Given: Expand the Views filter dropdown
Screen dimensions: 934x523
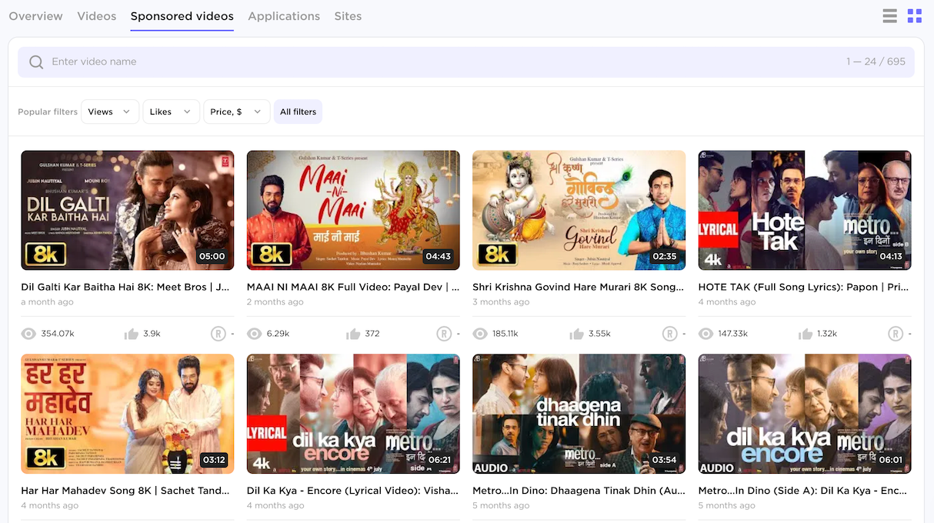Looking at the screenshot, I should coord(110,112).
